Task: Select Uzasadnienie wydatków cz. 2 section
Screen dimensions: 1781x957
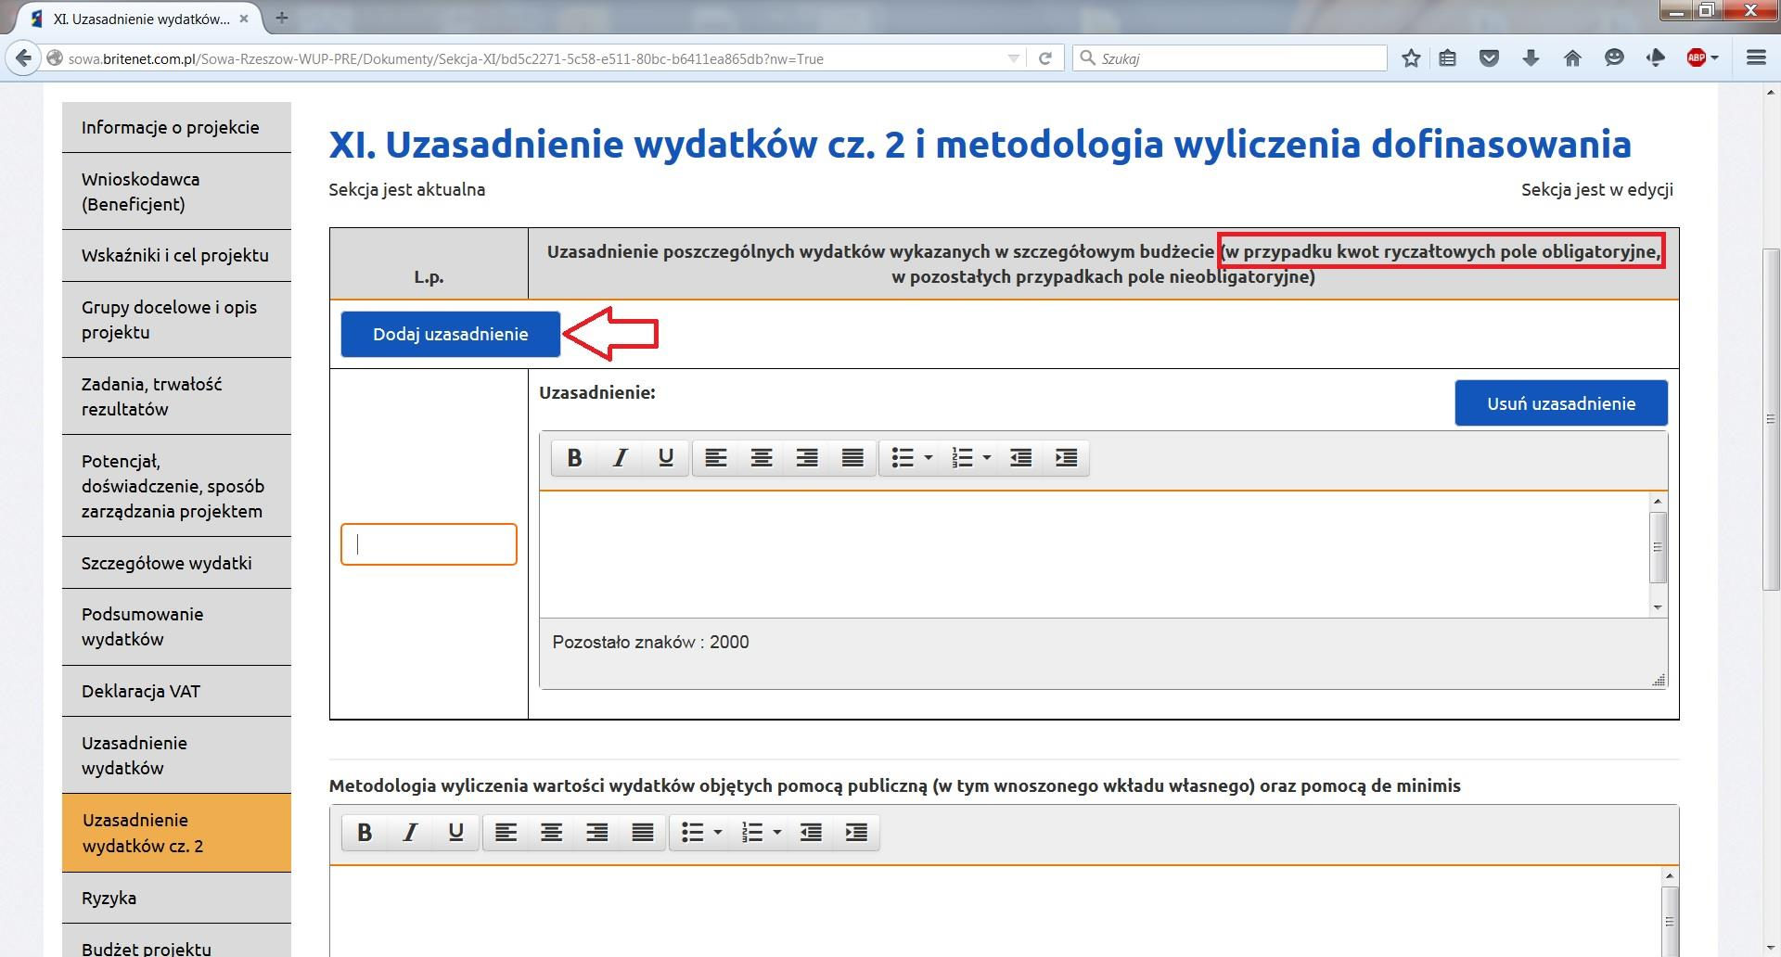Action: coord(176,833)
